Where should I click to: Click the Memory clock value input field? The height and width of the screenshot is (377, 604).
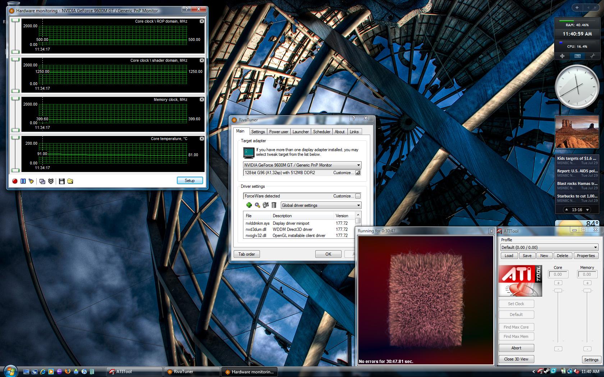[587, 274]
